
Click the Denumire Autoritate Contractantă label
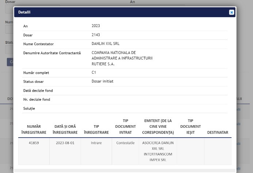point(52,53)
